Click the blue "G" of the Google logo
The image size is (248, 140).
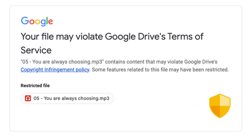[x=24, y=21]
